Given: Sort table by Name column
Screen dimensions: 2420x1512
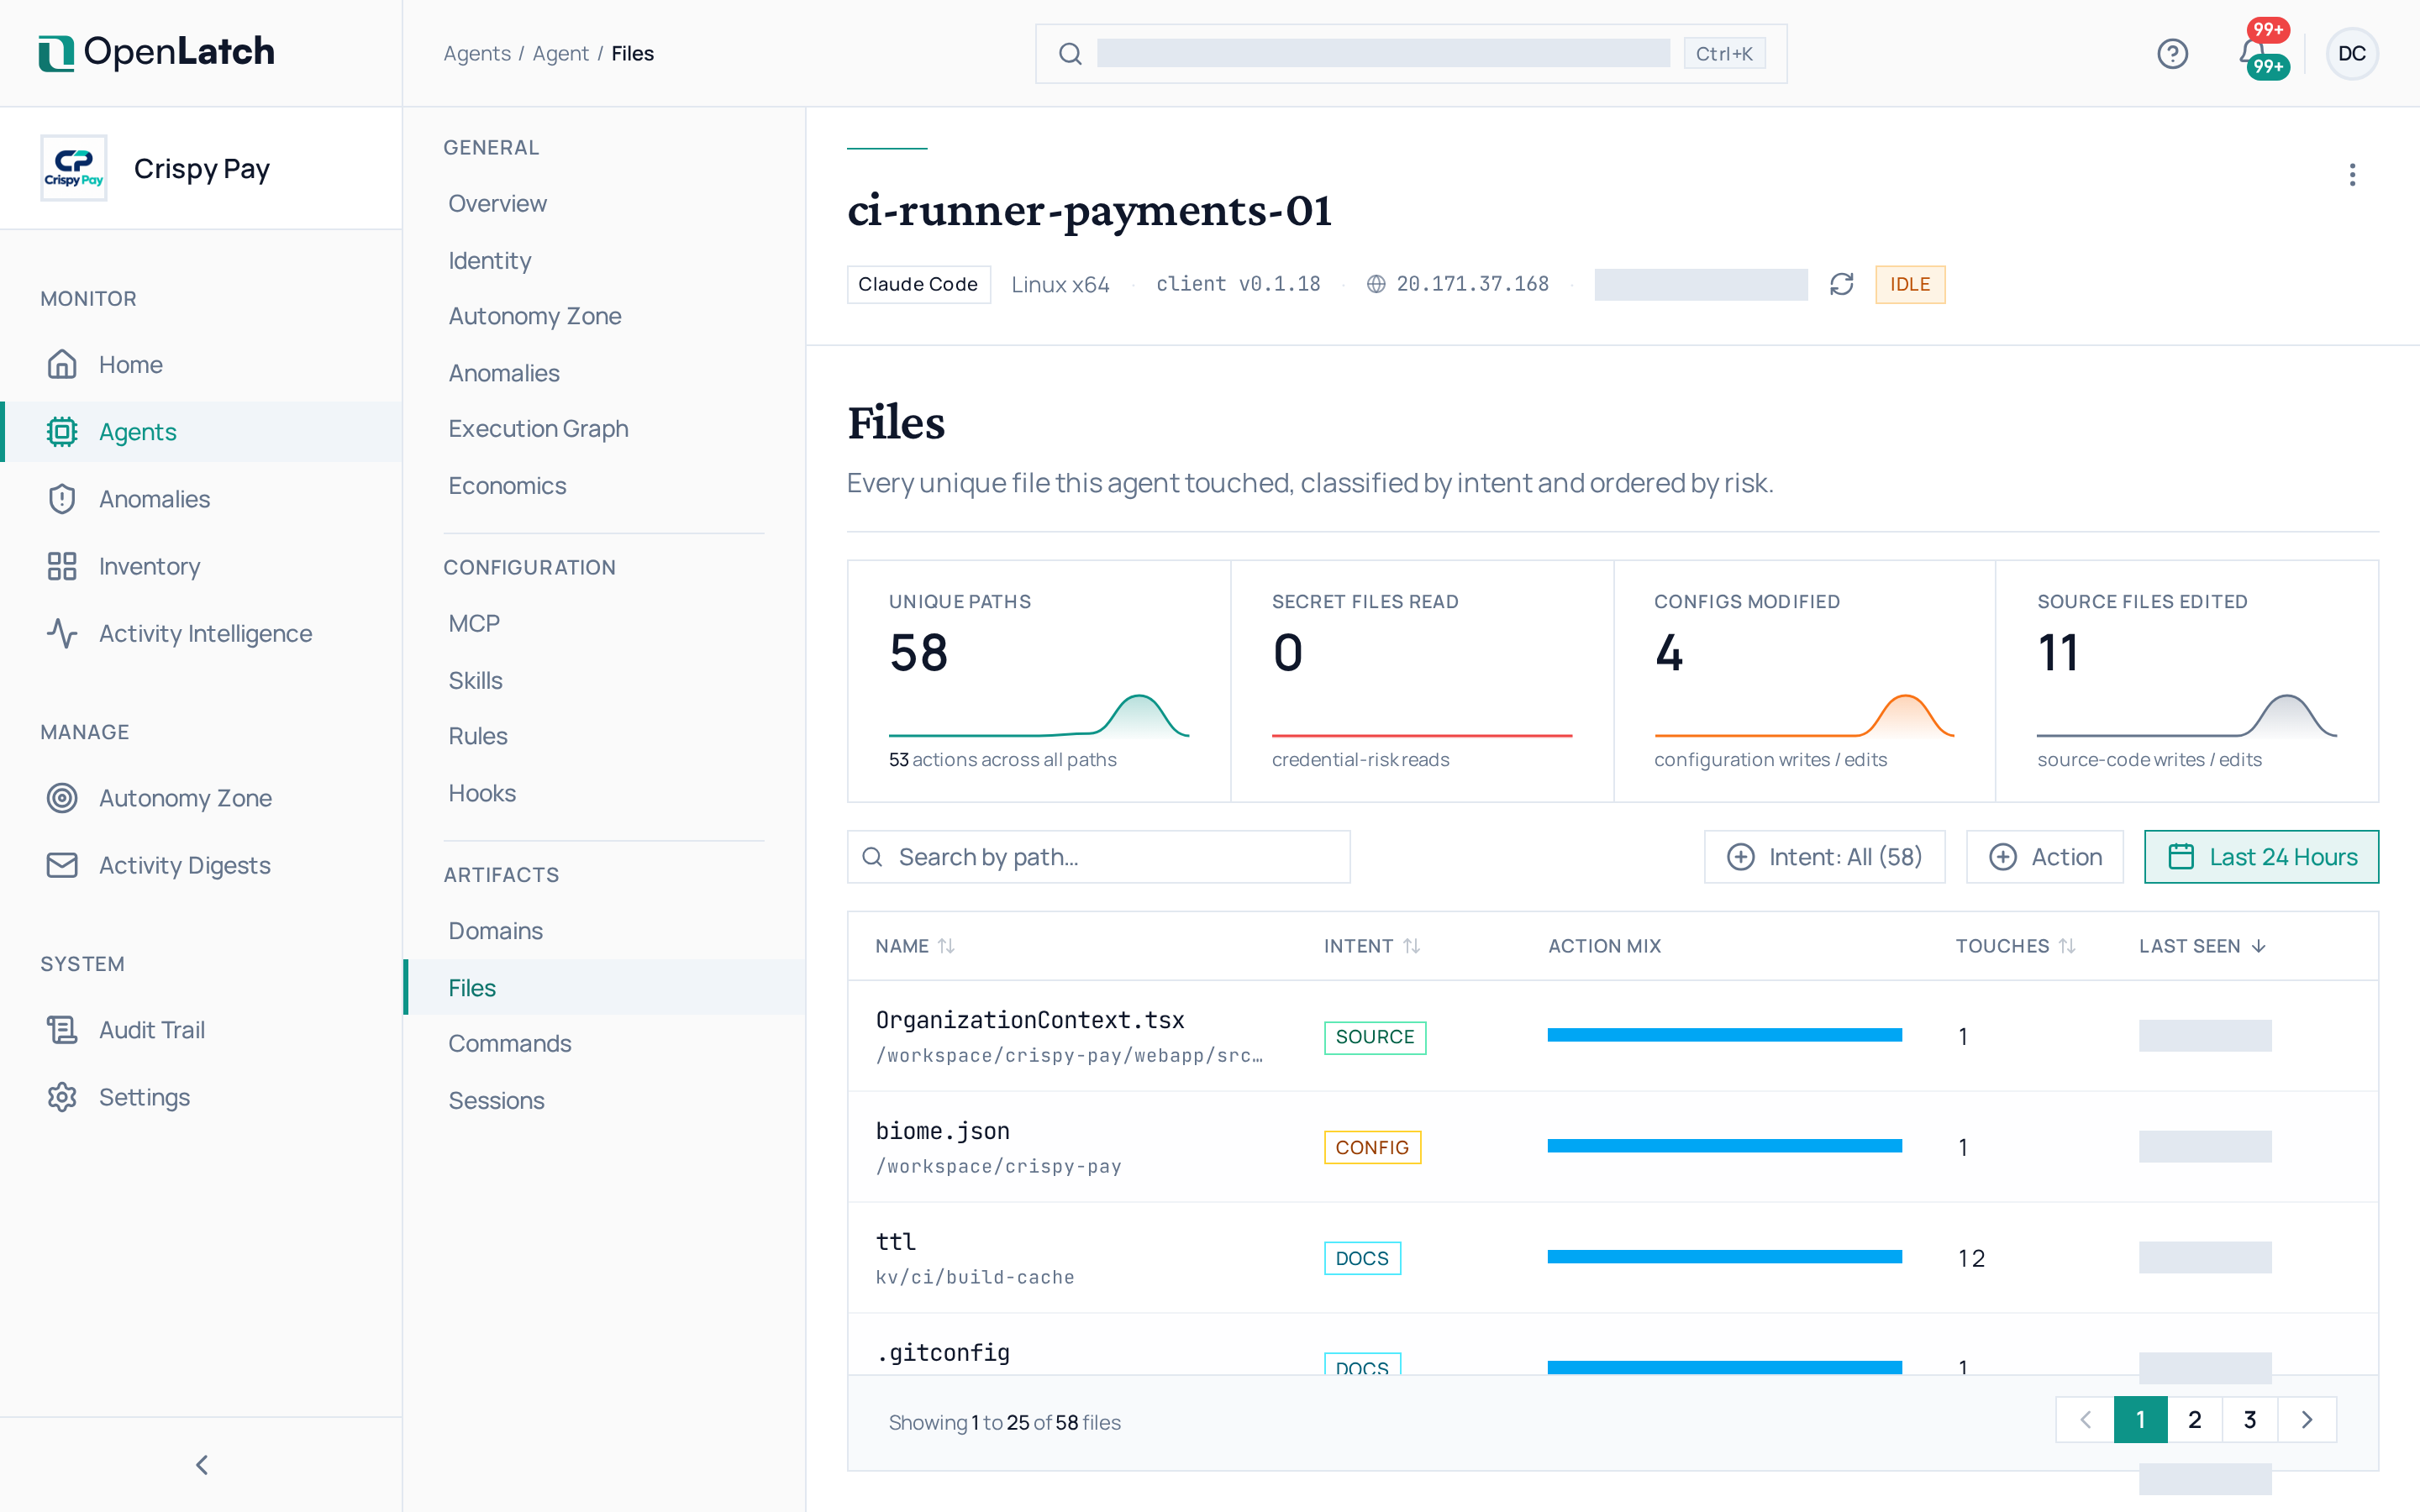Looking at the screenshot, I should [915, 945].
